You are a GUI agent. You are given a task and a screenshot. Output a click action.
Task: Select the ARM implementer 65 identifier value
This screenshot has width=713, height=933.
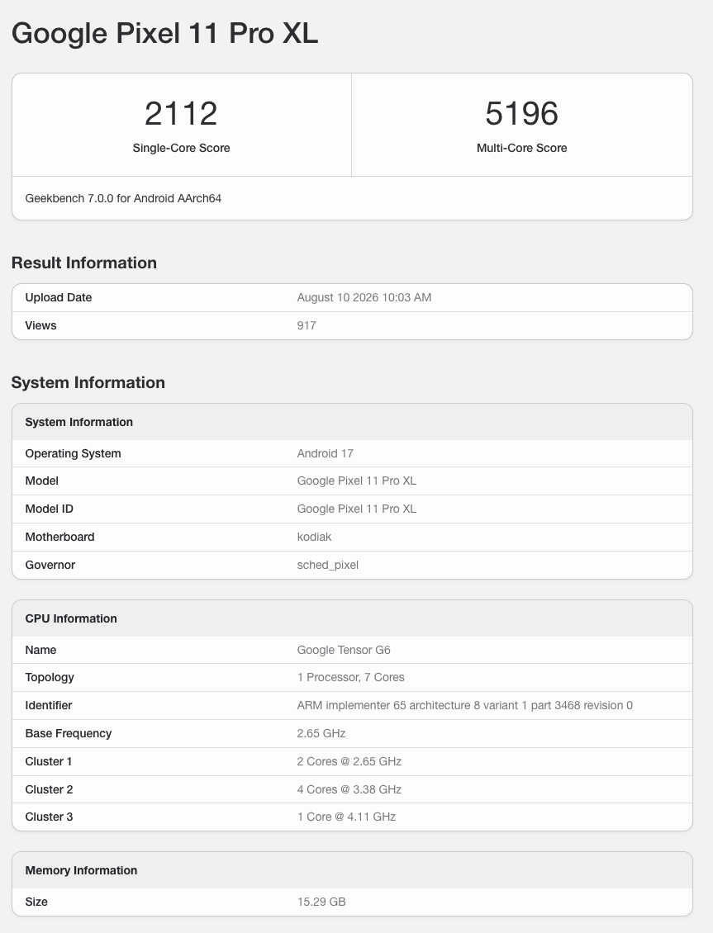tap(465, 705)
